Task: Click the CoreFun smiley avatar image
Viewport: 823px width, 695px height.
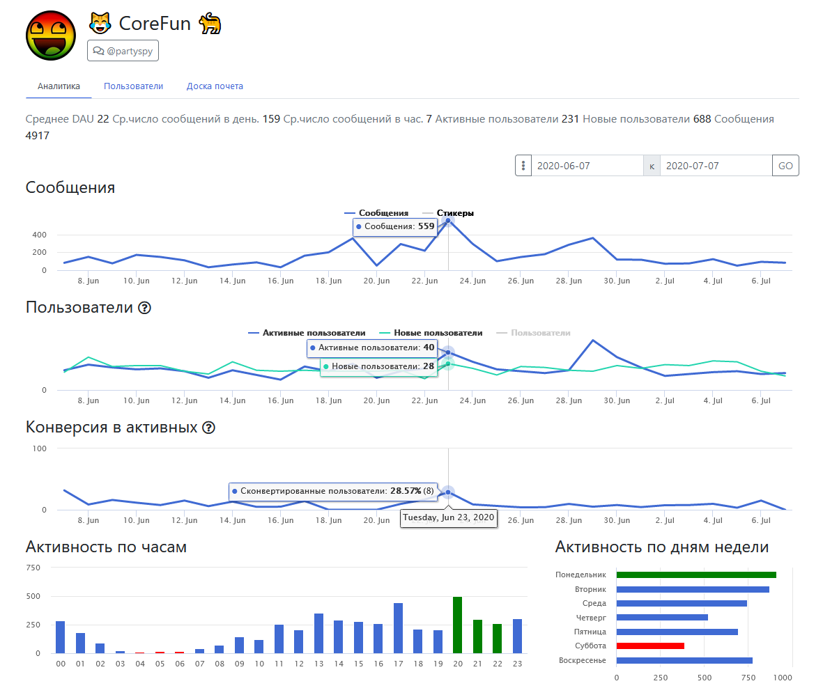Action: pyautogui.click(x=51, y=36)
